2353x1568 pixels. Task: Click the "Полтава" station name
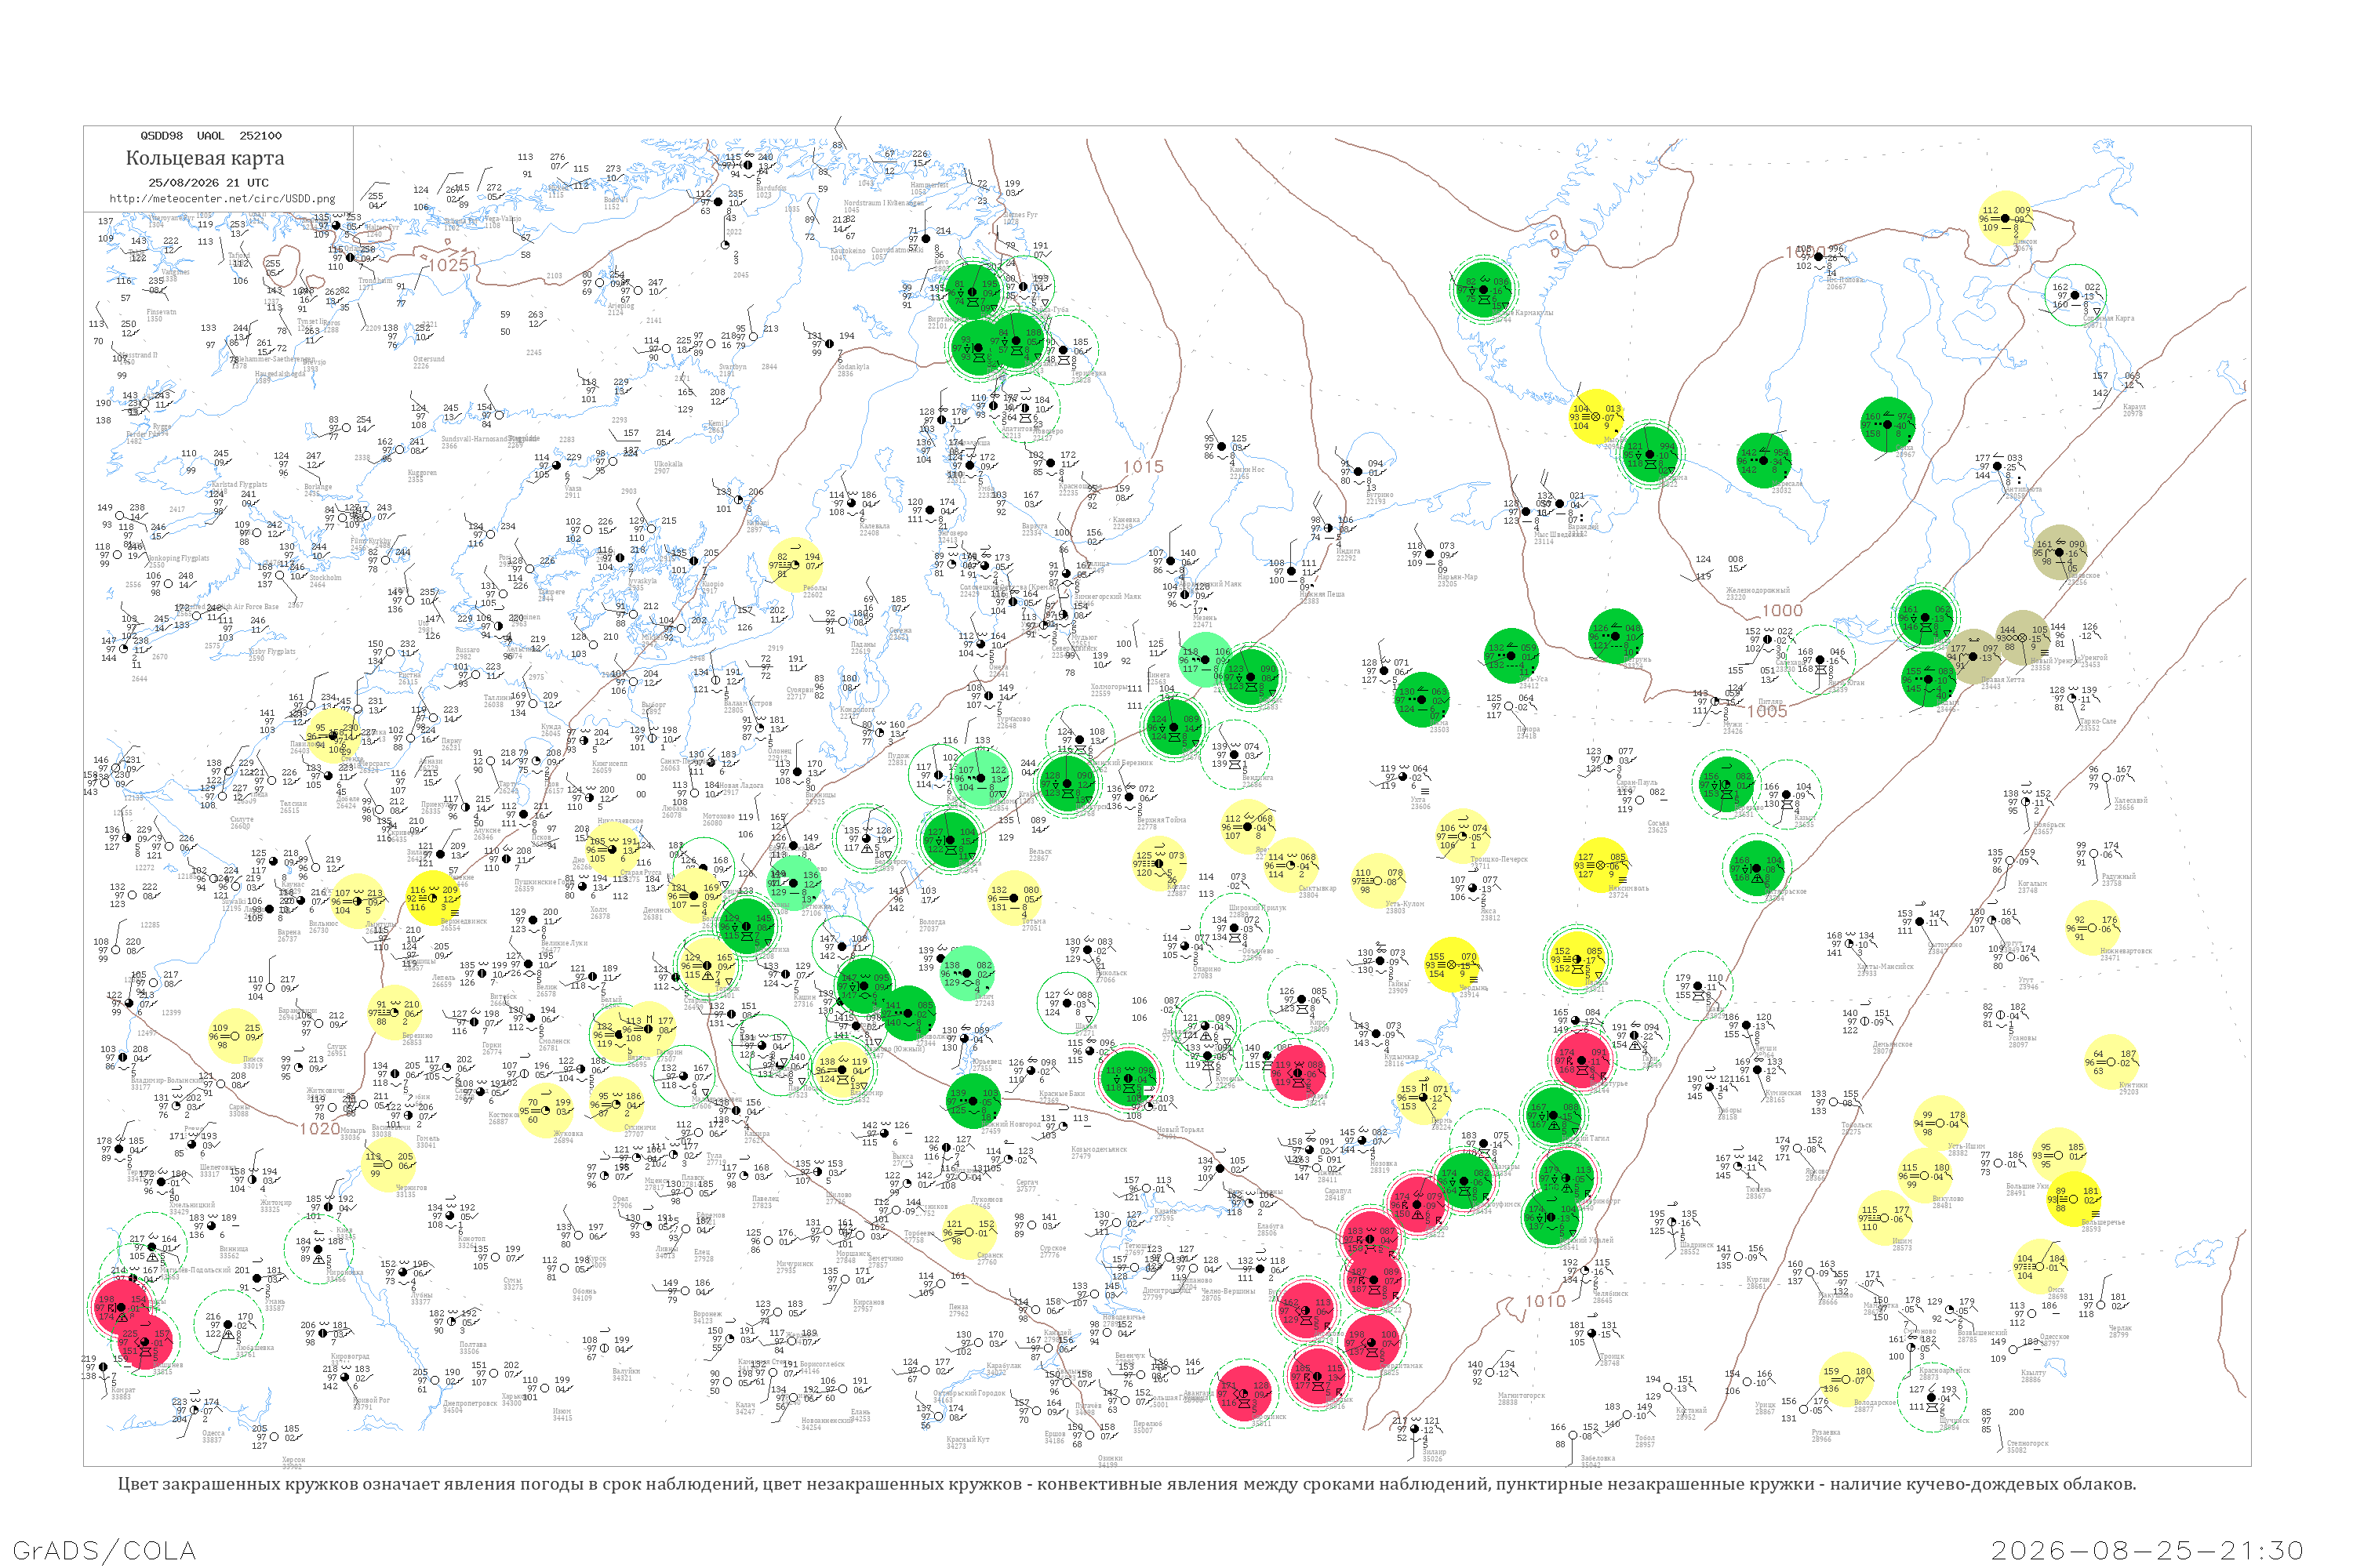click(472, 1345)
